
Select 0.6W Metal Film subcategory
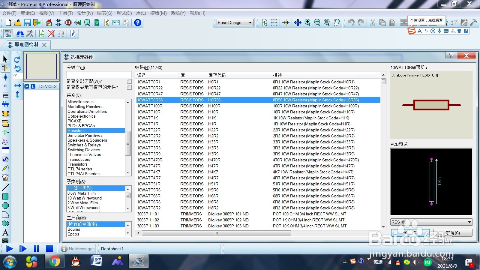[x=82, y=193]
